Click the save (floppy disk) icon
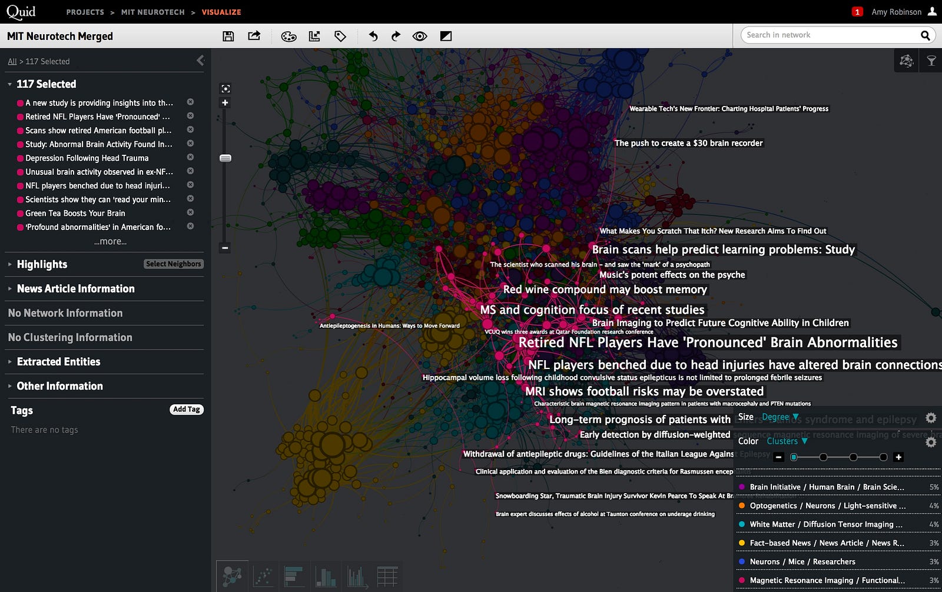The height and width of the screenshot is (592, 942). point(228,36)
